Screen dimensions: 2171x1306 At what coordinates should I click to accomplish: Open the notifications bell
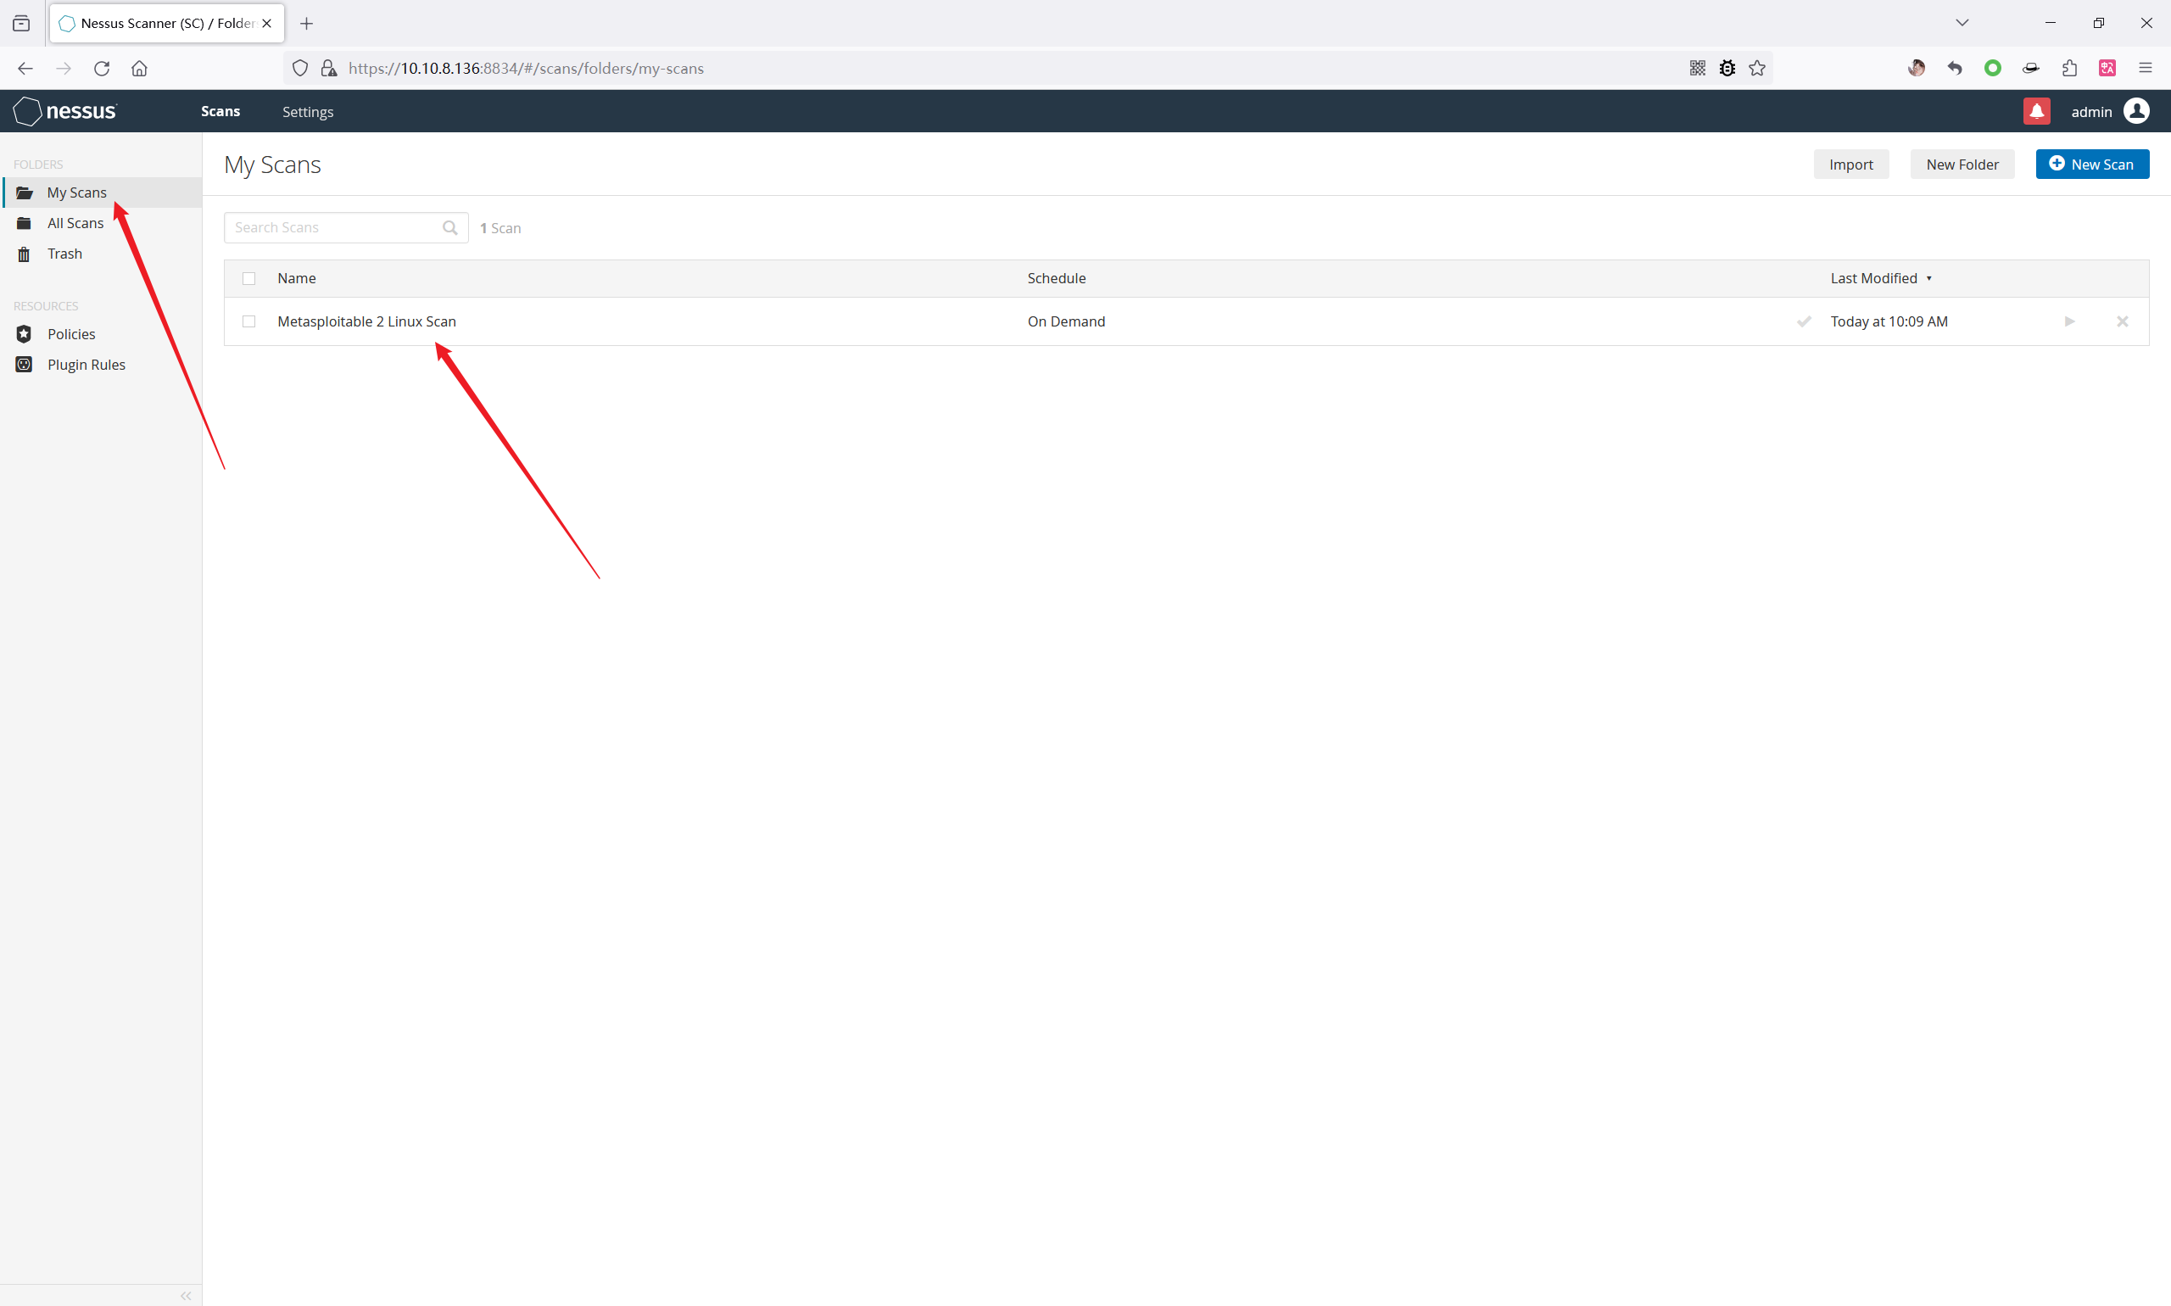coord(2036,111)
